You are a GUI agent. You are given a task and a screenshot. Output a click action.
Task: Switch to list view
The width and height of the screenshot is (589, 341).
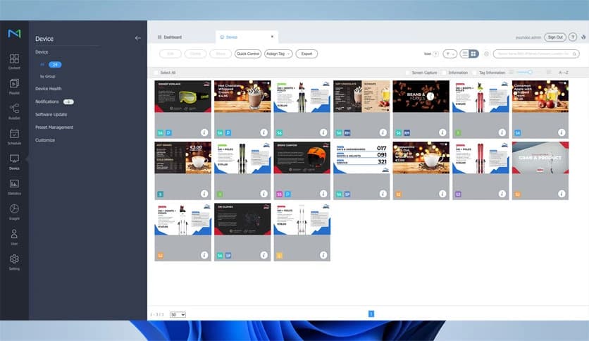click(465, 54)
